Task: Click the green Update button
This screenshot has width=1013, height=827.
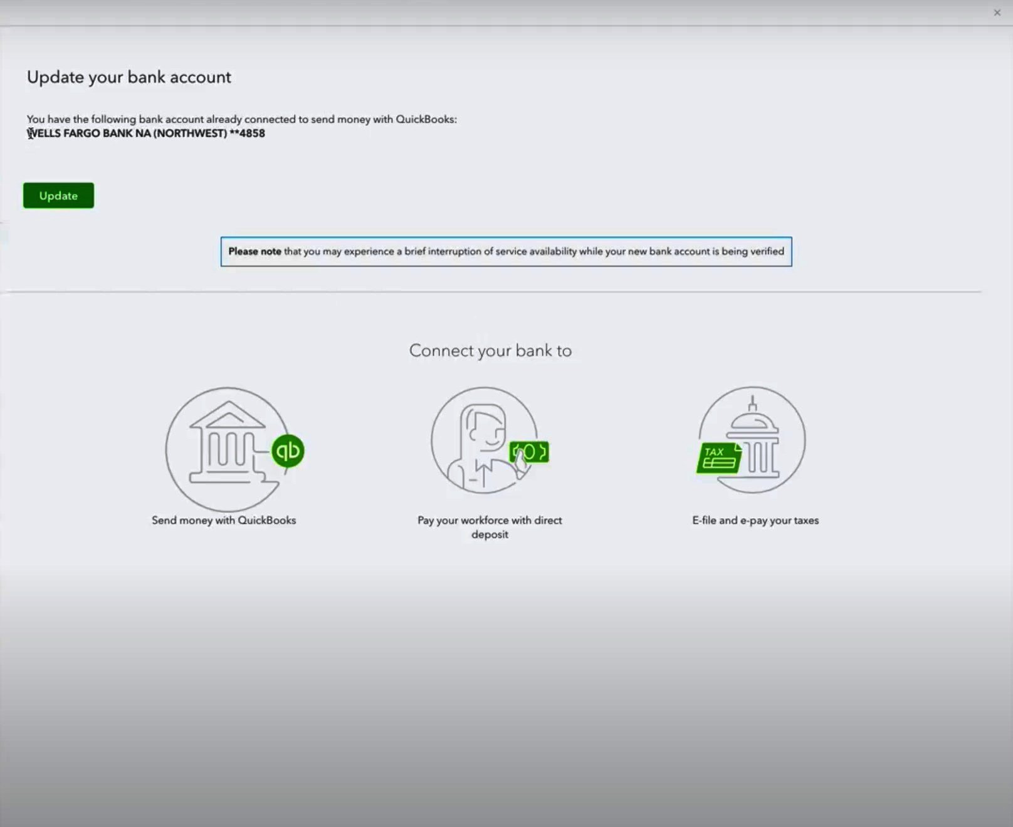Action: [58, 195]
